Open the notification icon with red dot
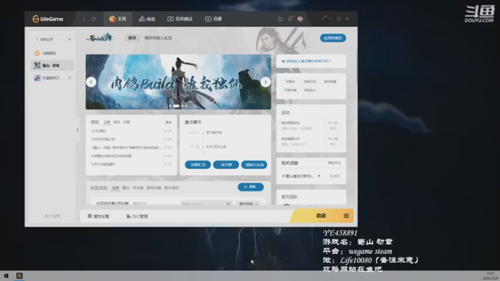500x281 pixels. pyautogui.click(x=290, y=19)
